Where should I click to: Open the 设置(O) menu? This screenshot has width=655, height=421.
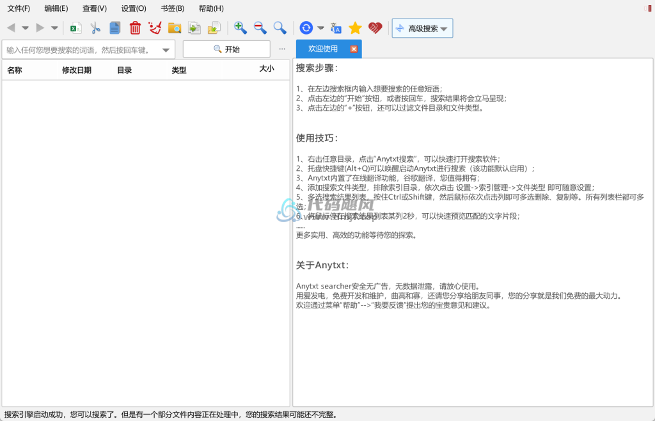coord(134,8)
